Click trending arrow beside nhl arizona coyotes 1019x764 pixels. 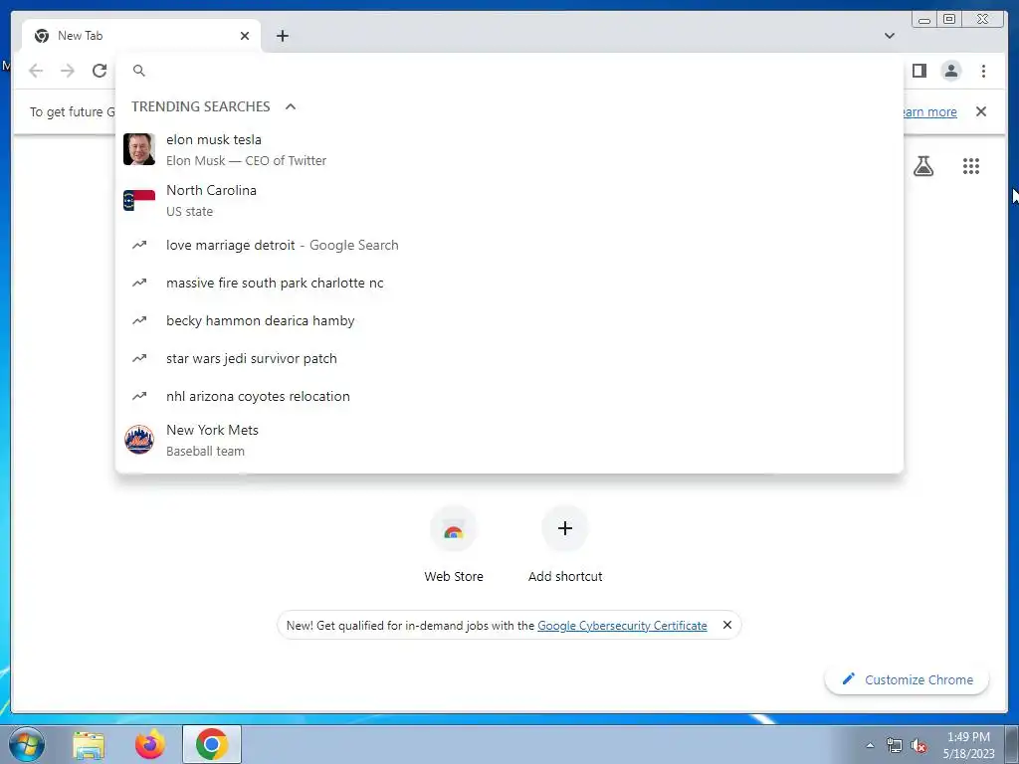pyautogui.click(x=139, y=396)
